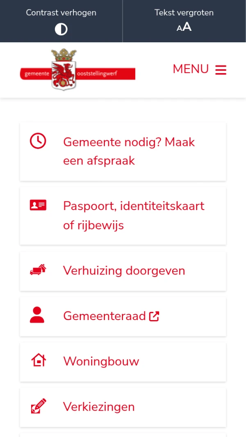Open the hamburger menu icon
The height and width of the screenshot is (437, 246).
[221, 70]
